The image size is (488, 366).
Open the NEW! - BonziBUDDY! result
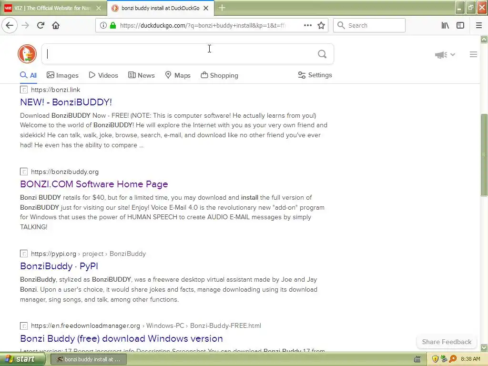(x=66, y=102)
